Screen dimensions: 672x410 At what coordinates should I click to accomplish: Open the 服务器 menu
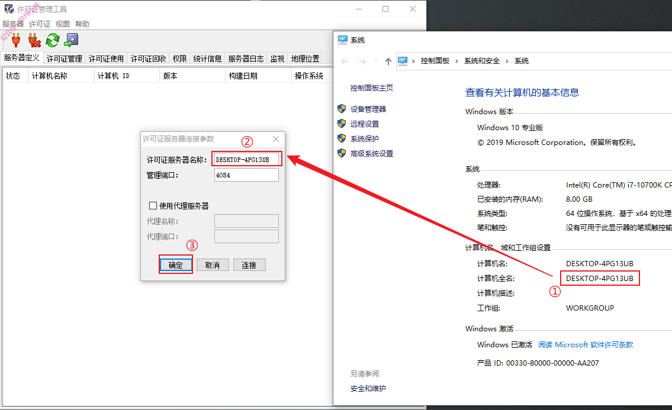pyautogui.click(x=13, y=24)
